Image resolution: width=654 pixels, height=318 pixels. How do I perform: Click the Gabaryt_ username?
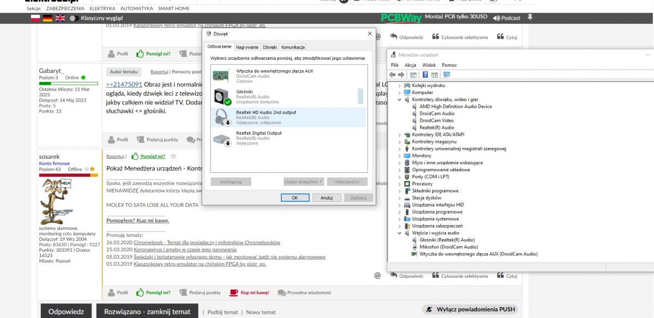(51, 71)
